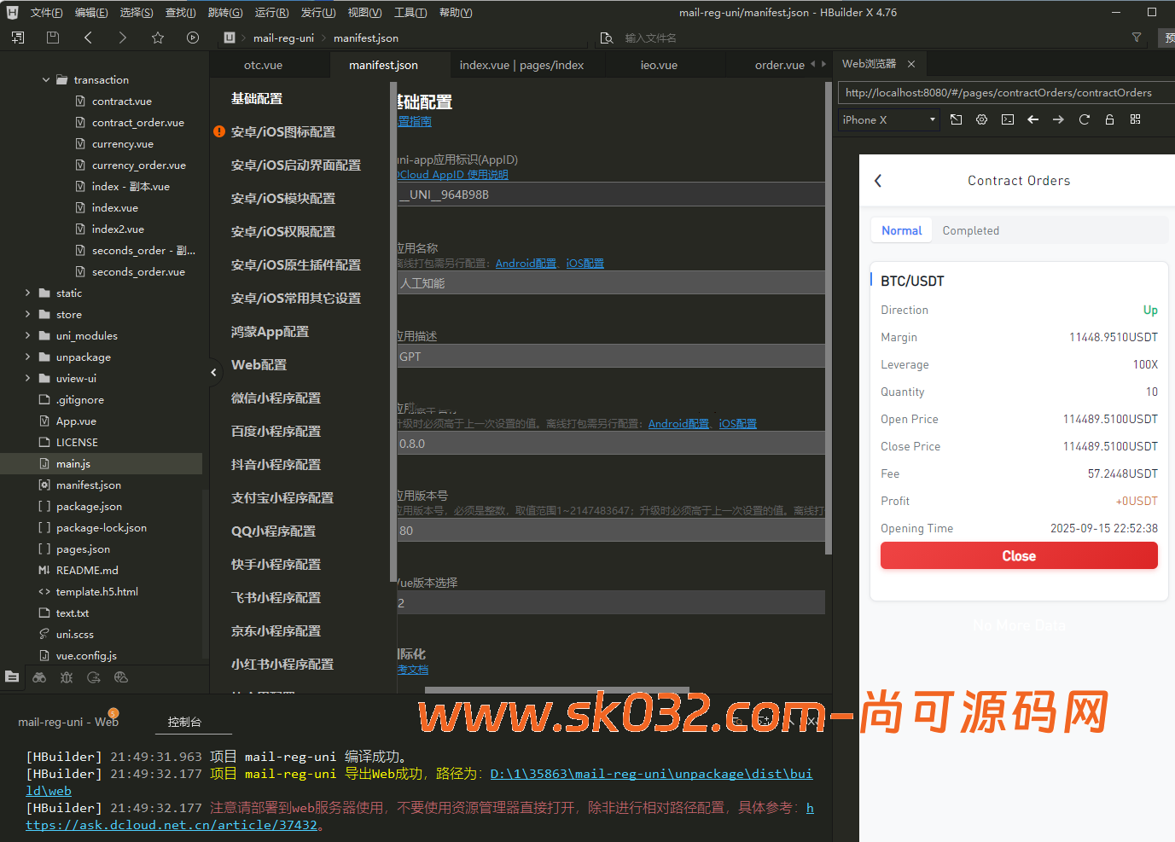
Task: Save the file using the save icon
Action: click(52, 38)
